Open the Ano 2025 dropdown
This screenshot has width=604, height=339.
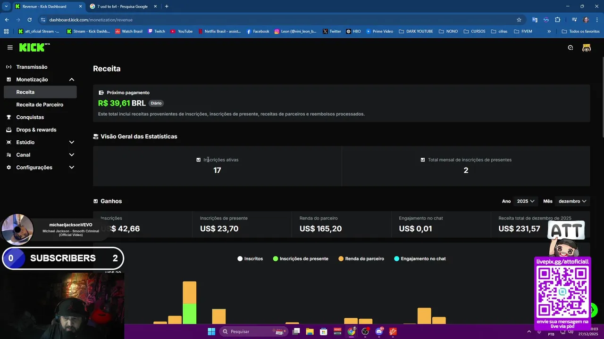(525, 201)
